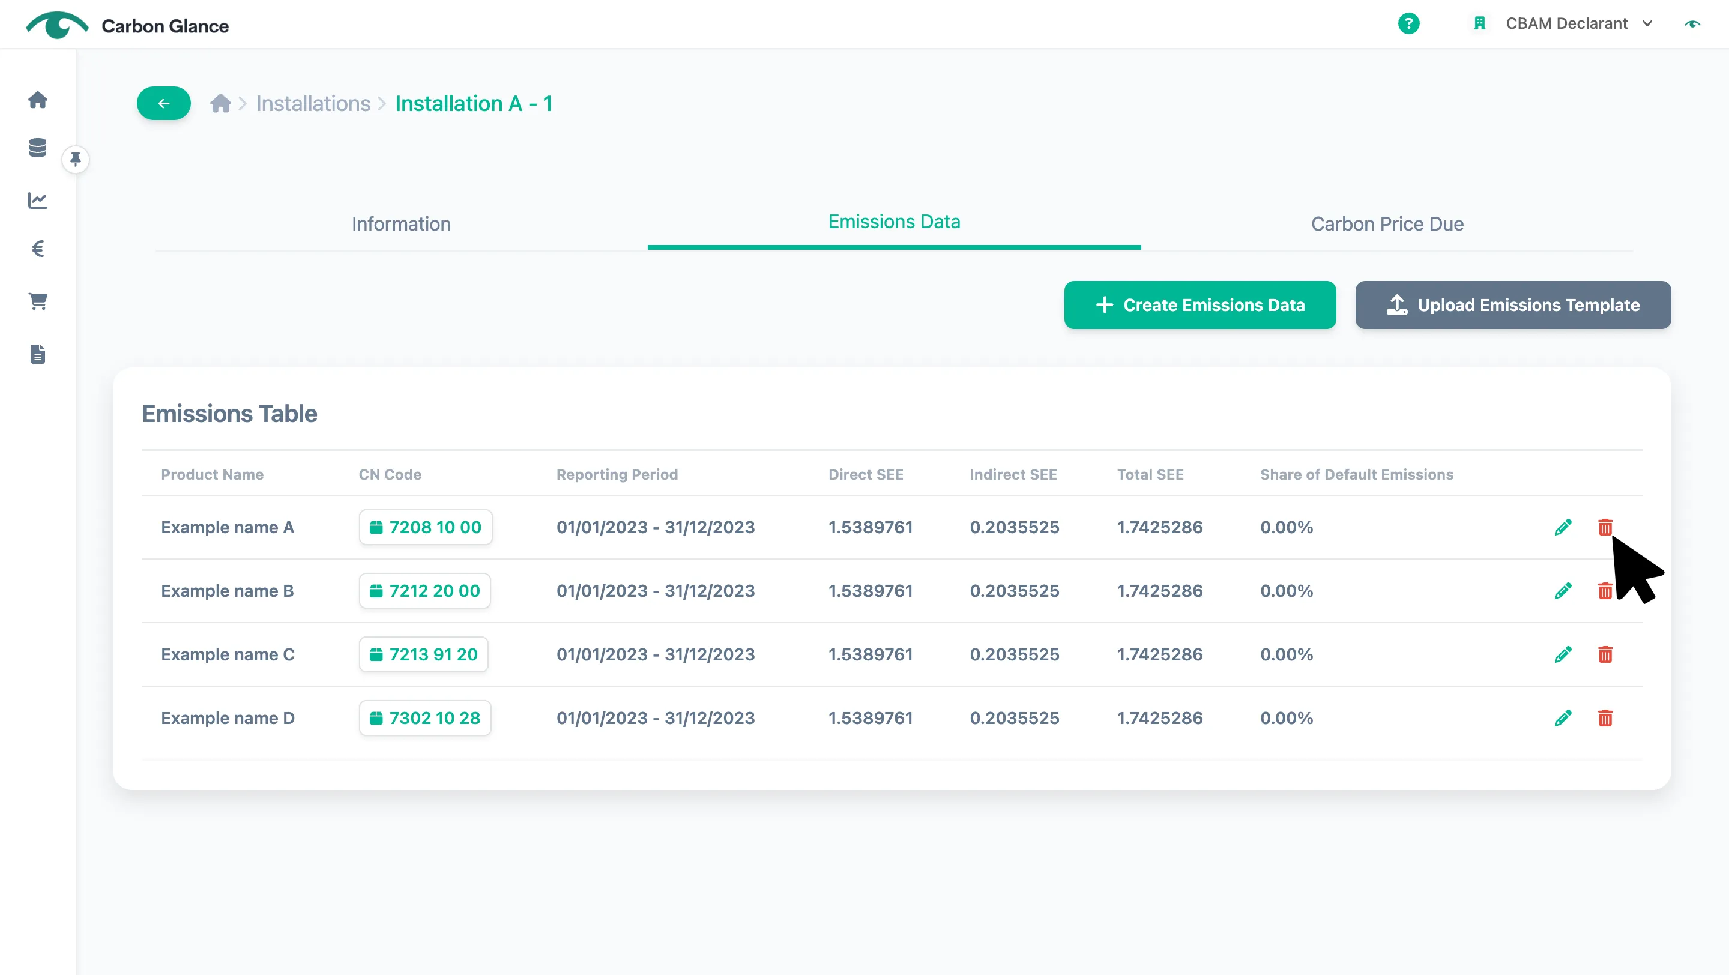Open the Home icon in the sidebar

tap(38, 100)
